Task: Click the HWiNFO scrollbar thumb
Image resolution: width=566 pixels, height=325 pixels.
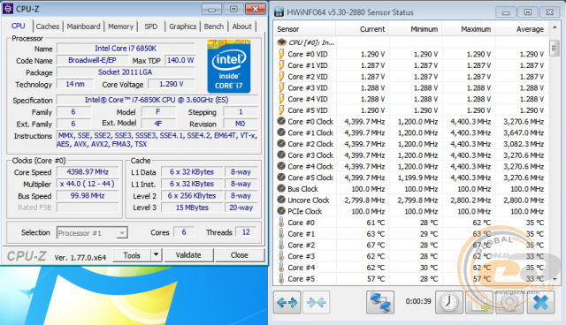Action: 555,49
